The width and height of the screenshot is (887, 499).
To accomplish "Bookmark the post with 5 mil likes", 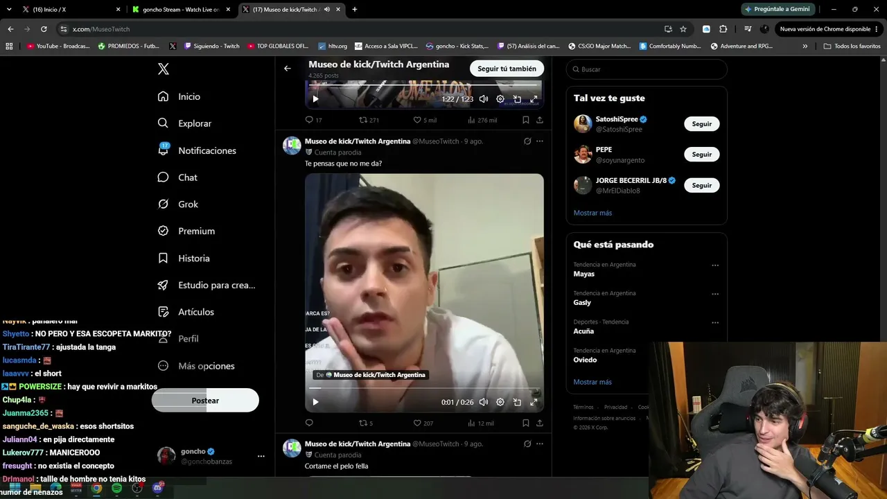I will click(526, 120).
